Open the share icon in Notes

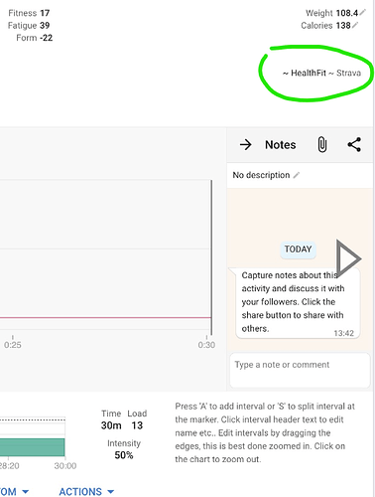[354, 145]
